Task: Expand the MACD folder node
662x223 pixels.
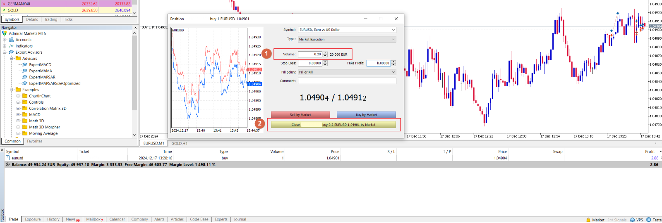Action: point(18,114)
